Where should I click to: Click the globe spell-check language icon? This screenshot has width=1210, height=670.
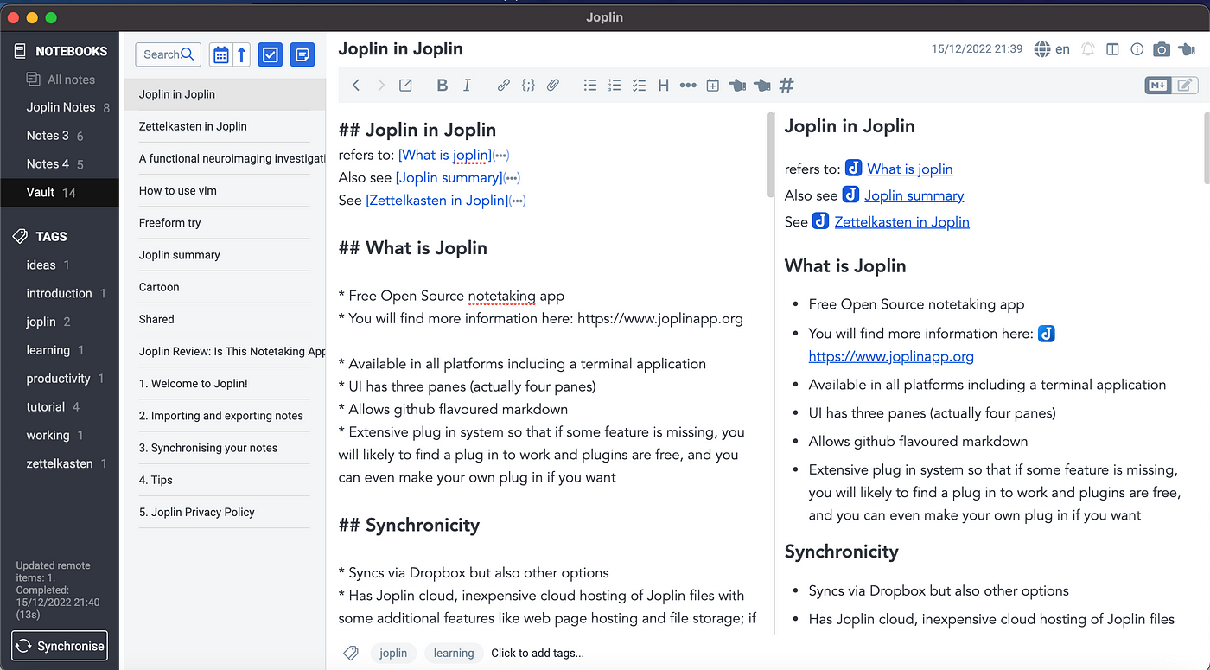pos(1043,49)
